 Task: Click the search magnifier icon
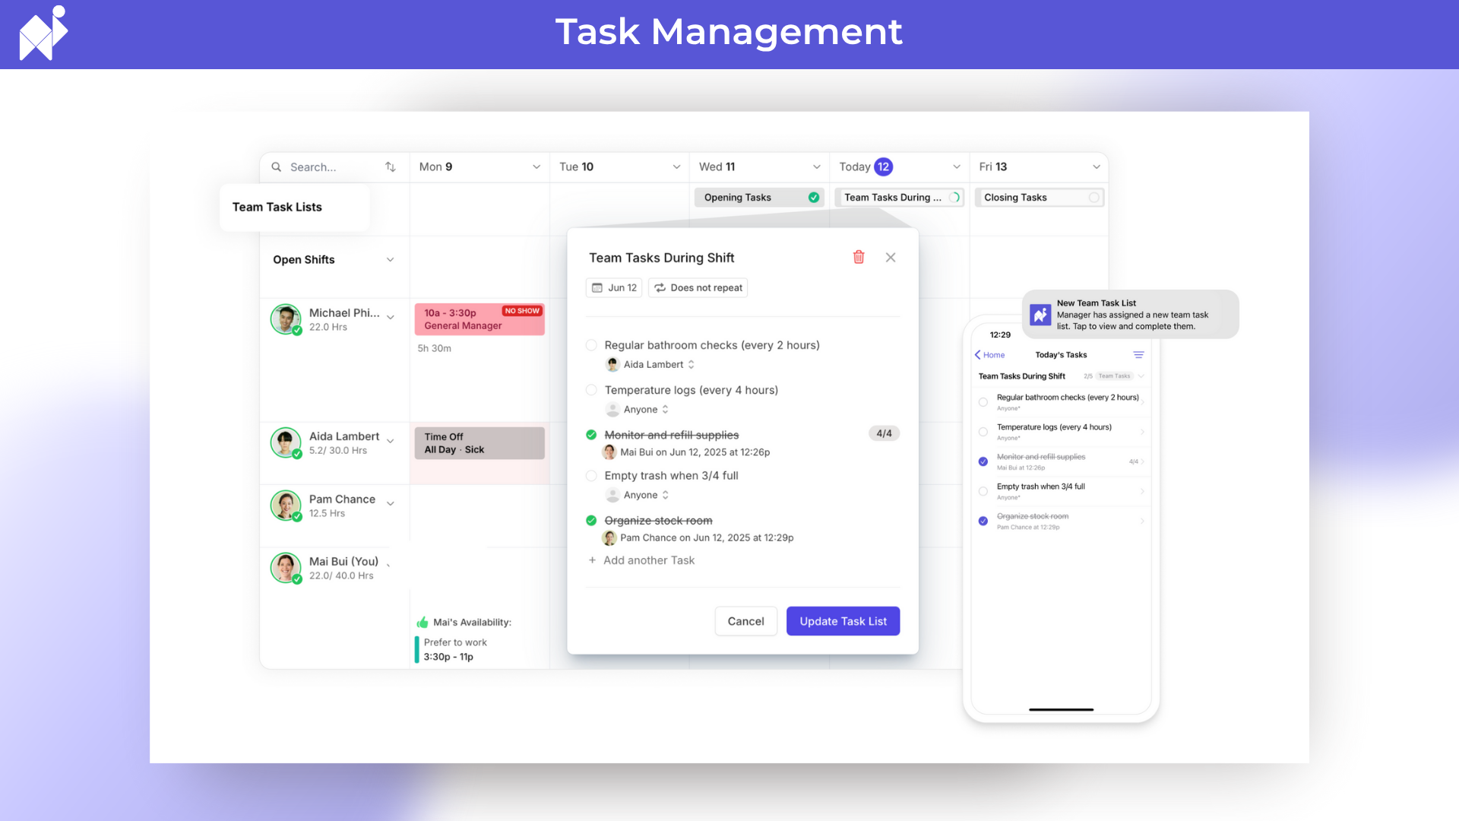pos(277,166)
